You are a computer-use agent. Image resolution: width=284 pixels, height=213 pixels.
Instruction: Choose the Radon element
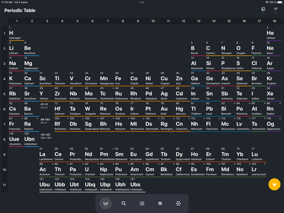(x=274, y=109)
